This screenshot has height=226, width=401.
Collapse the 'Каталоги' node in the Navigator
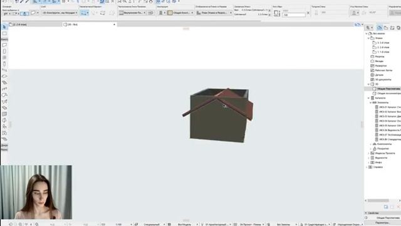click(368, 98)
